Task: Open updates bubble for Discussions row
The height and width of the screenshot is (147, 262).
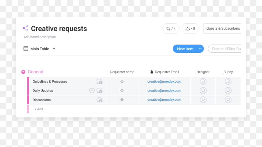Action: 99,100
